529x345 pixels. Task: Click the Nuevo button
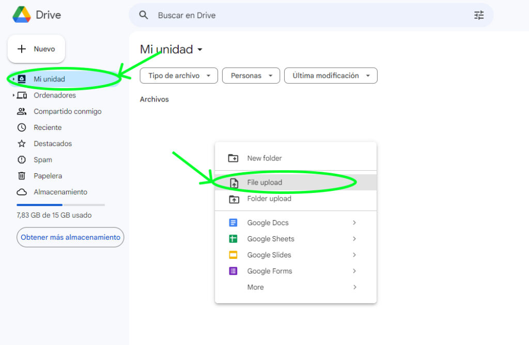click(x=37, y=49)
